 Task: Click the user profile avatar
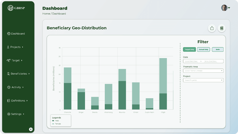coord(224,8)
